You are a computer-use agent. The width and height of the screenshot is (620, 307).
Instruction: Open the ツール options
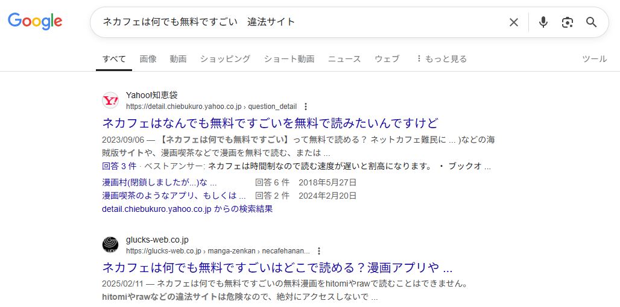click(x=594, y=59)
